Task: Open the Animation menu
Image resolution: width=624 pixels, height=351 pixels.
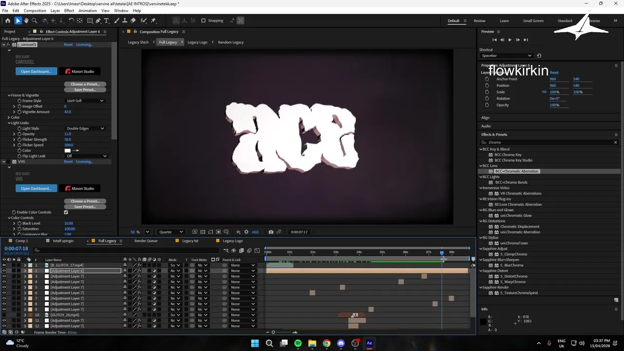Action: point(87,11)
